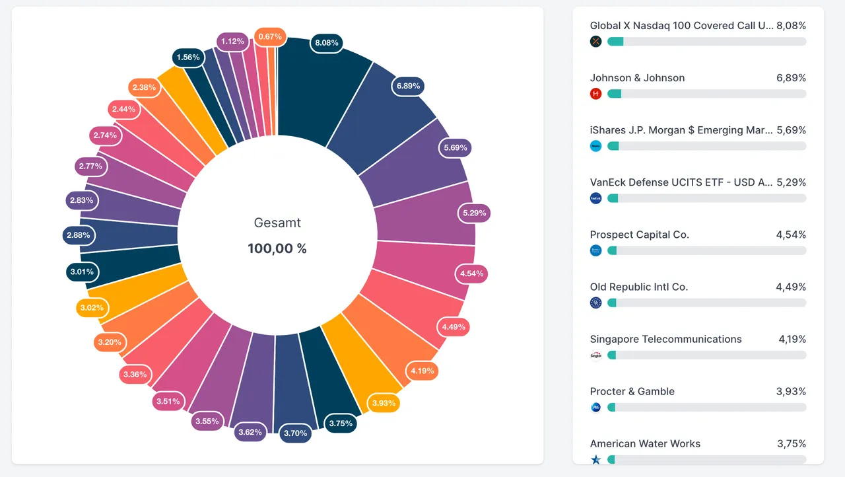Click the Gesamt 100,00 % center text
The image size is (845, 477).
coord(277,236)
